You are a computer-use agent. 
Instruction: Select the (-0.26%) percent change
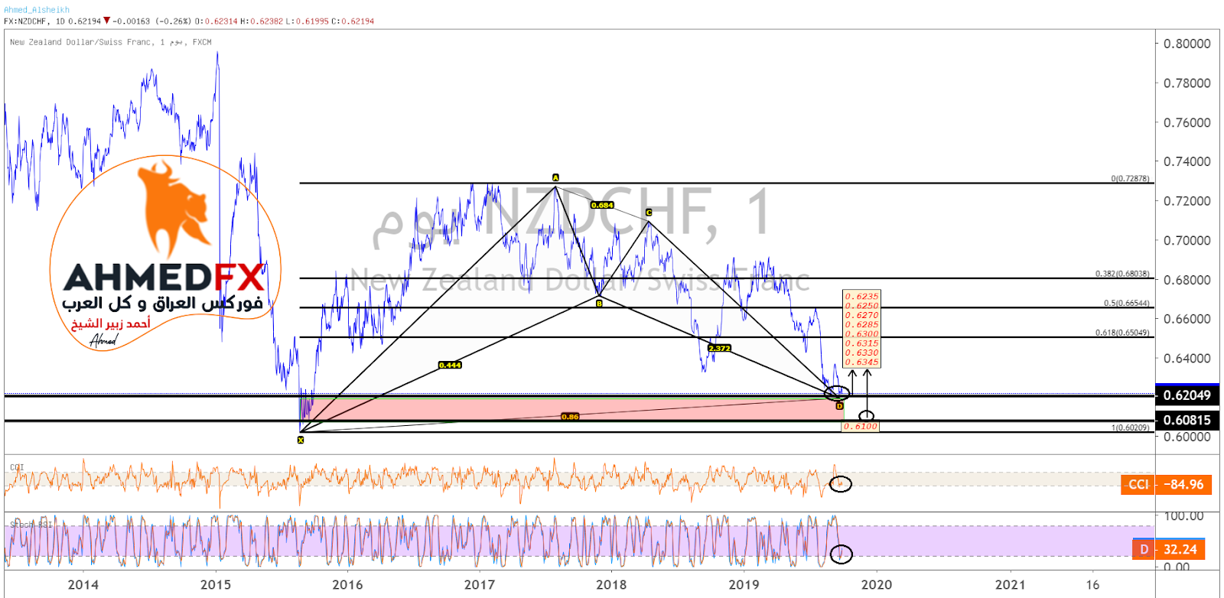point(174,21)
